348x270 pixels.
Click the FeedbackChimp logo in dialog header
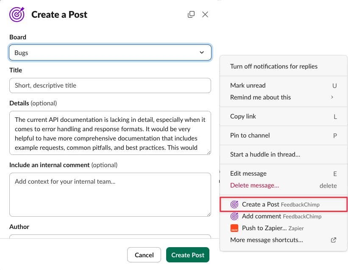[17, 14]
